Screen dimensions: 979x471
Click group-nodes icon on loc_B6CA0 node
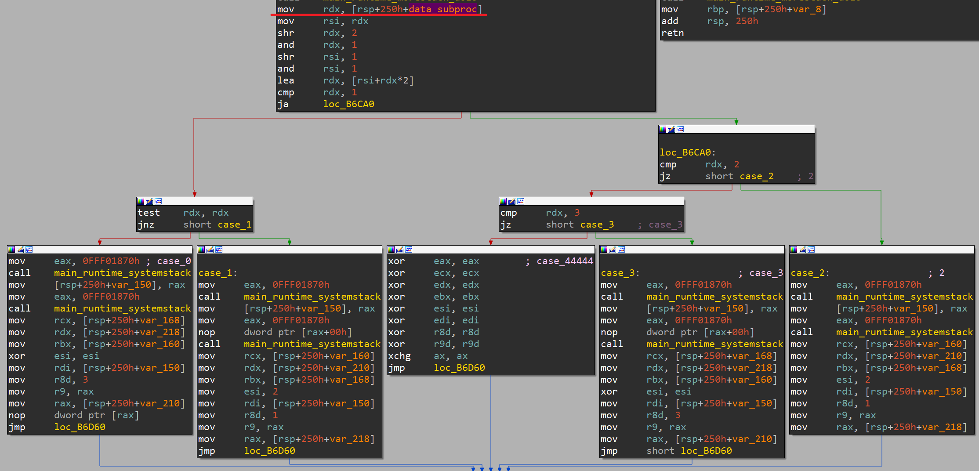(680, 129)
